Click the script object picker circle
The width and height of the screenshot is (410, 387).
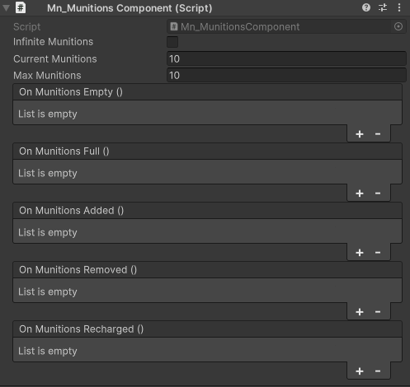click(398, 26)
